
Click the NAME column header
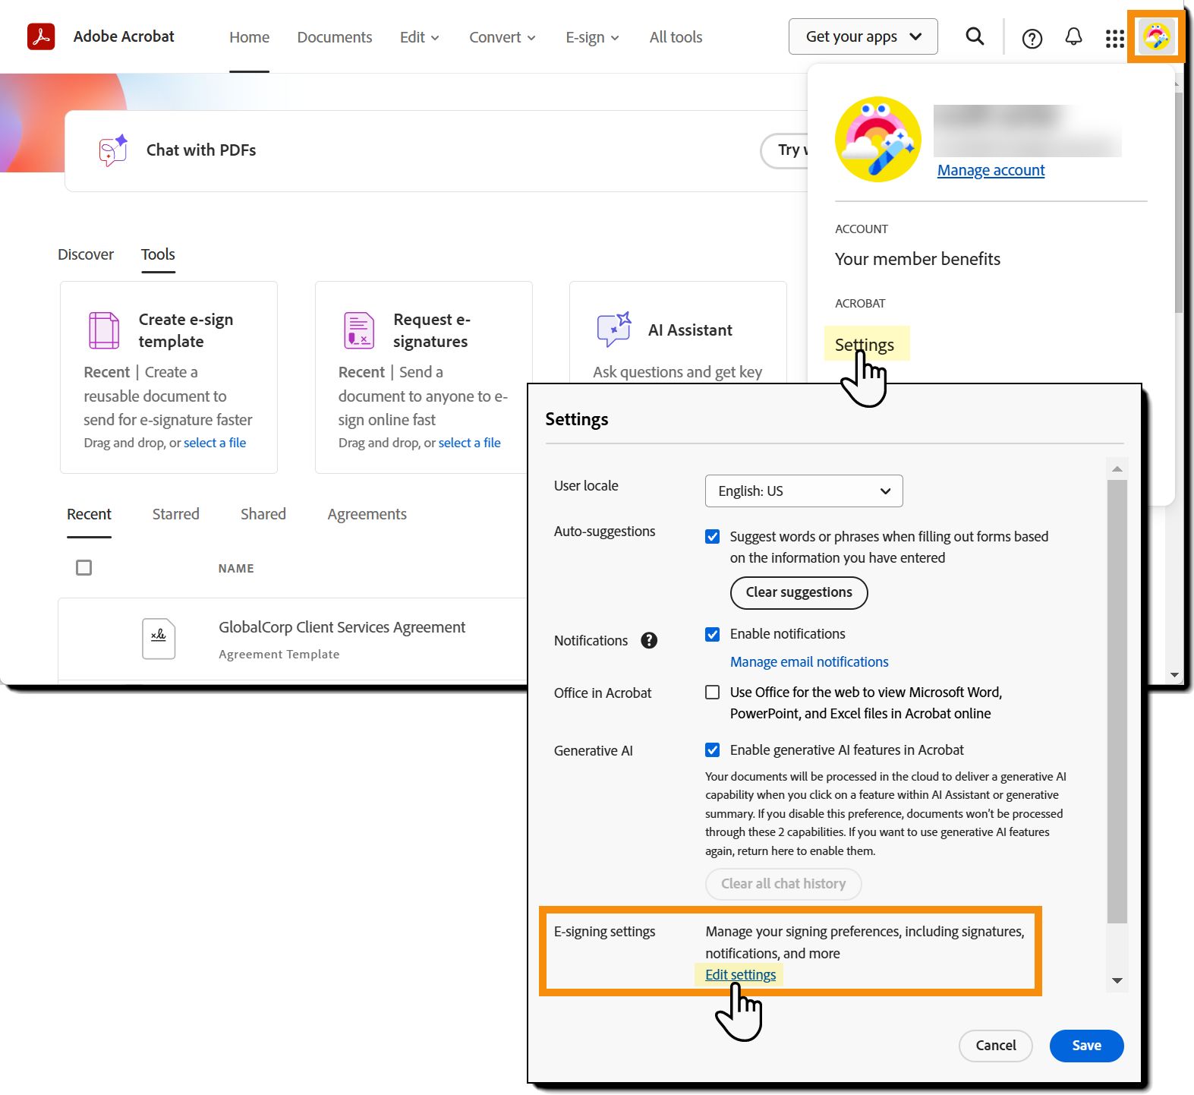[236, 568]
